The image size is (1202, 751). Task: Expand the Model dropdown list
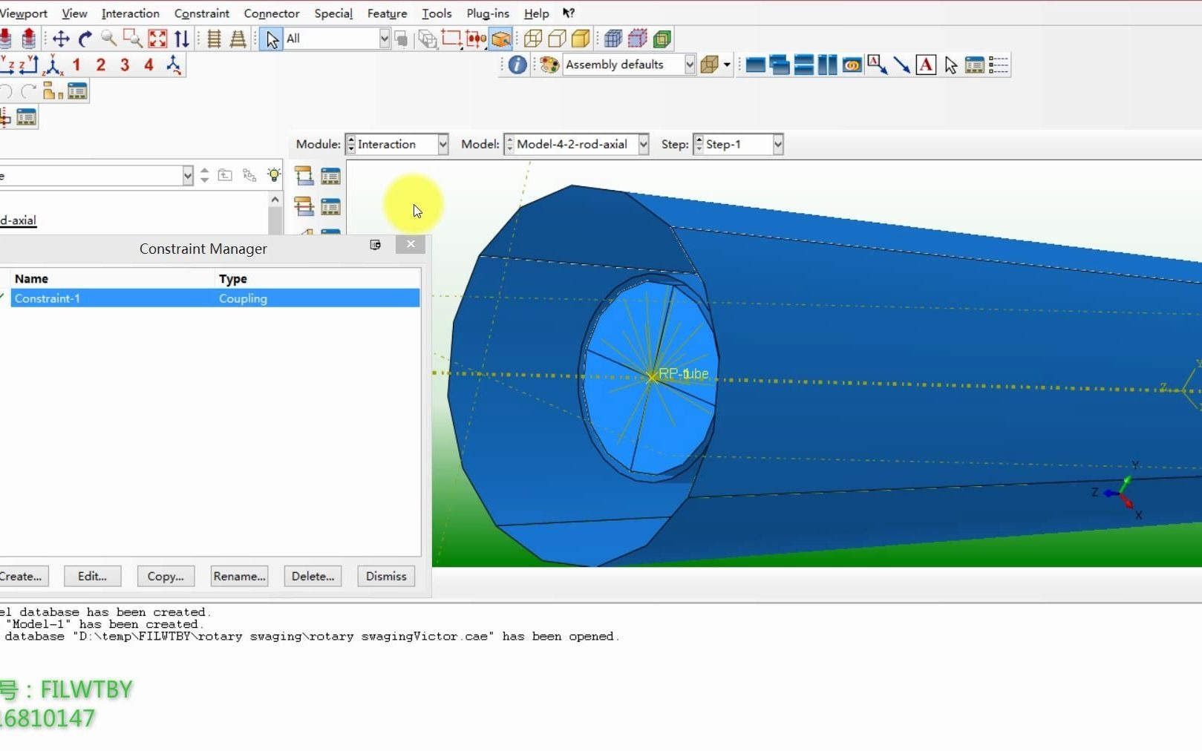pyautogui.click(x=643, y=145)
